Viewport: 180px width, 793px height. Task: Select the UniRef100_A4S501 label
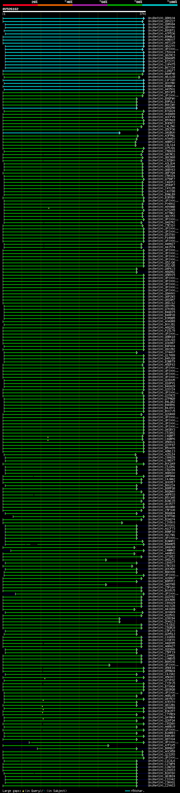click(161, 89)
